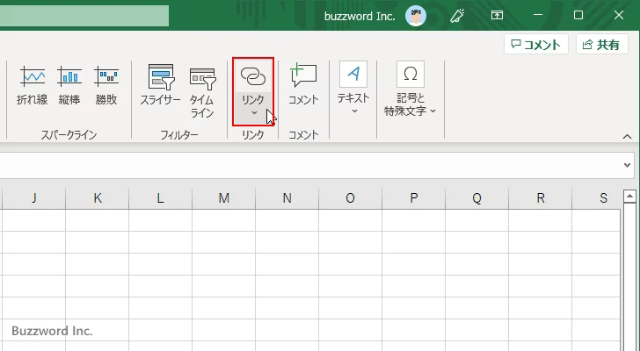Select column L header
The image size is (640, 351).
[160, 198]
